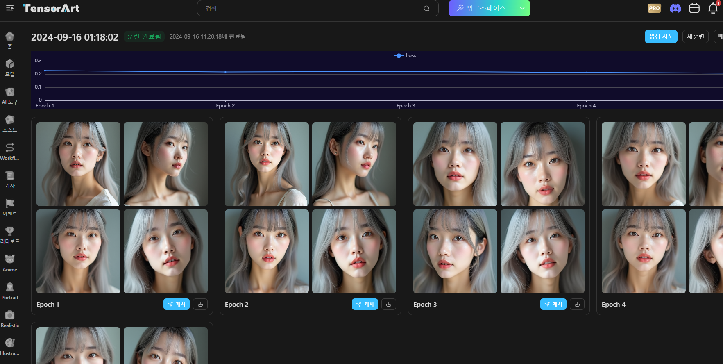
Task: Expand the workspace dropdown arrow
Action: 522,8
